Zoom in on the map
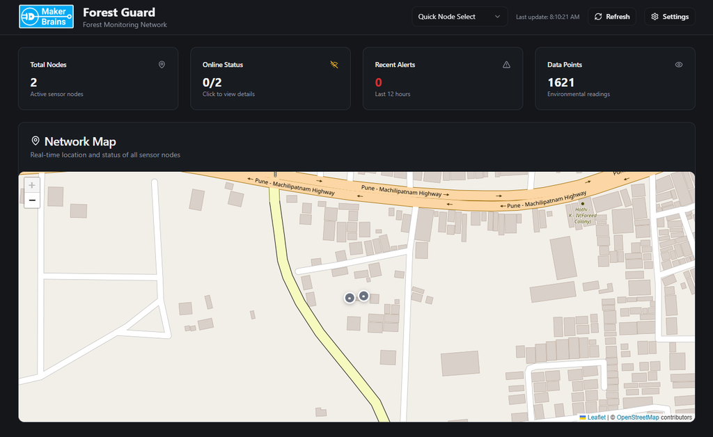The width and height of the screenshot is (713, 437). click(x=32, y=185)
